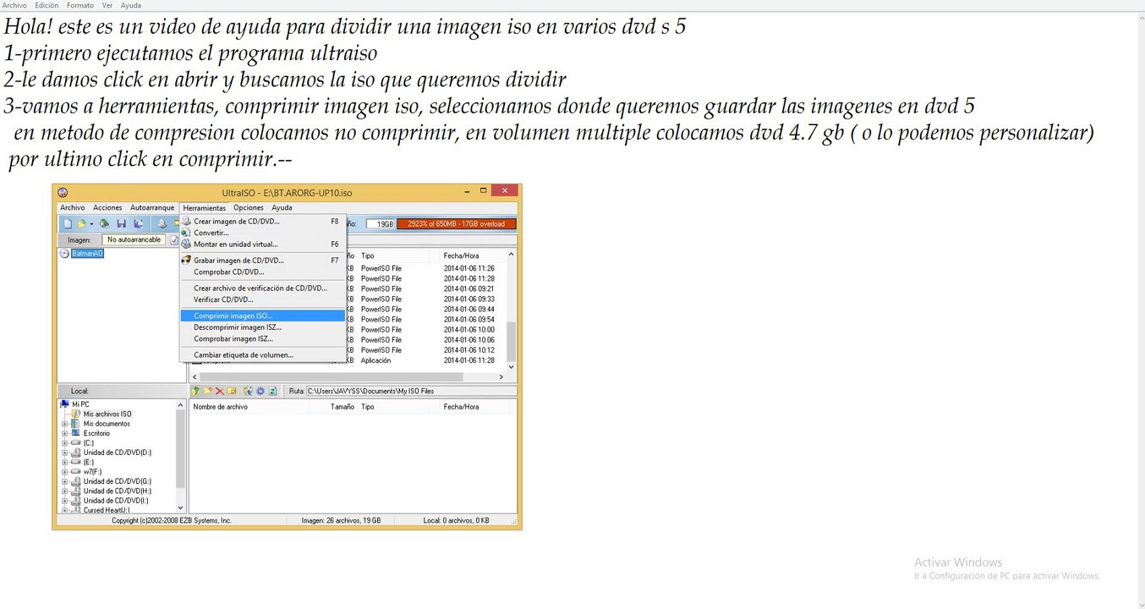The image size is (1145, 609).
Task: Open the Autoarranque menu in UltraISO
Action: coord(152,207)
